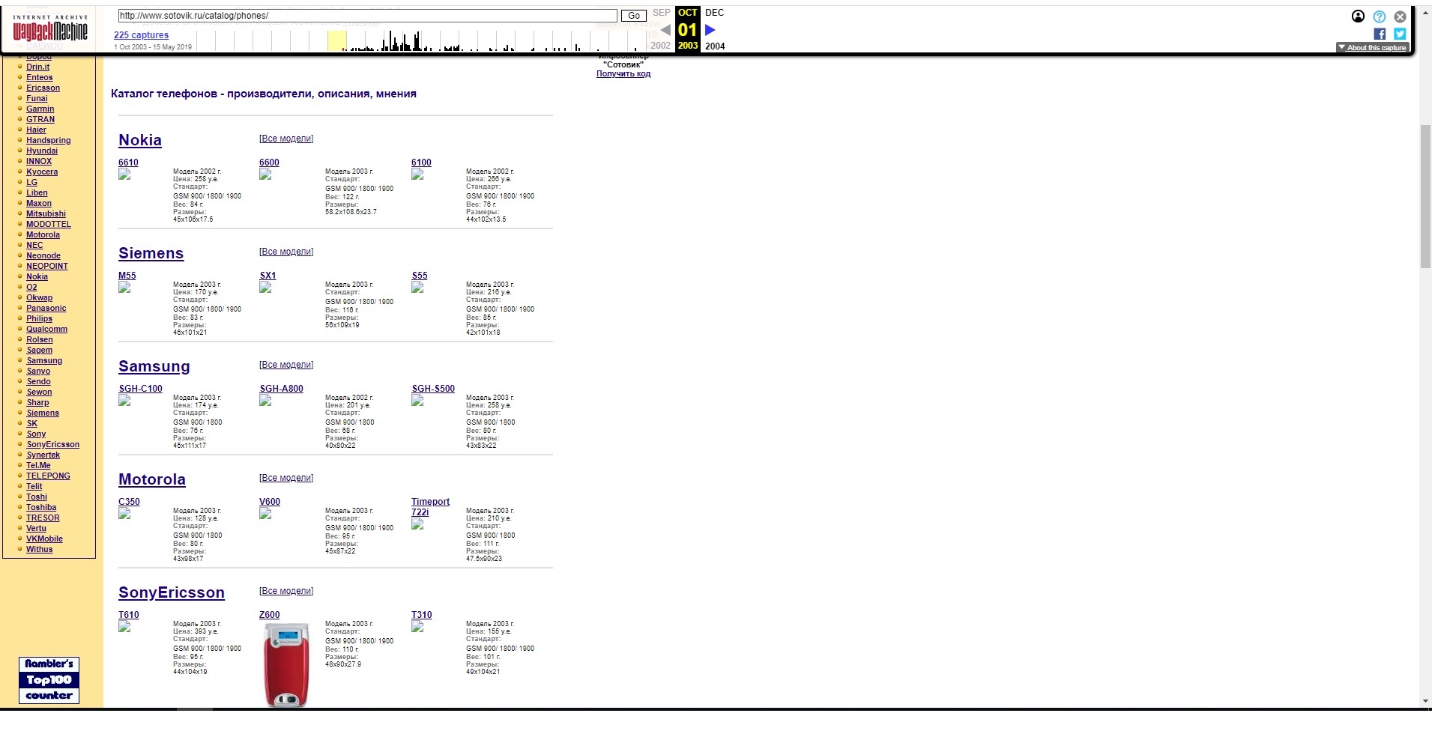Image resolution: width=1432 pixels, height=731 pixels.
Task: Select Handspring in the sidebar brand list
Action: [48, 140]
